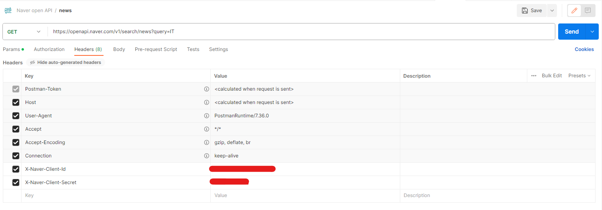
Task: Click the Save button
Action: [532, 11]
